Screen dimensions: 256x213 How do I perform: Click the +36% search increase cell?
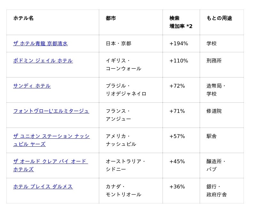pyautogui.click(x=177, y=187)
